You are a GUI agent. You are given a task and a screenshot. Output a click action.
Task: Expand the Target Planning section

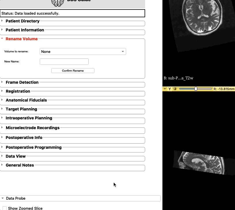click(21, 109)
